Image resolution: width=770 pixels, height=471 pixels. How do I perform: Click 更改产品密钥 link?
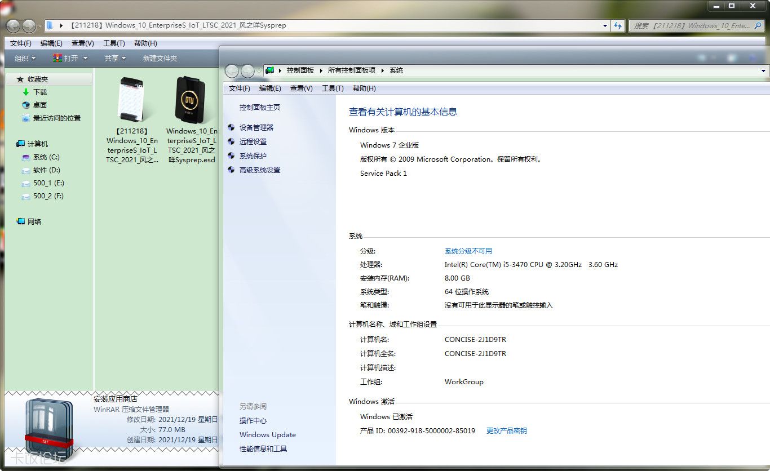point(507,431)
